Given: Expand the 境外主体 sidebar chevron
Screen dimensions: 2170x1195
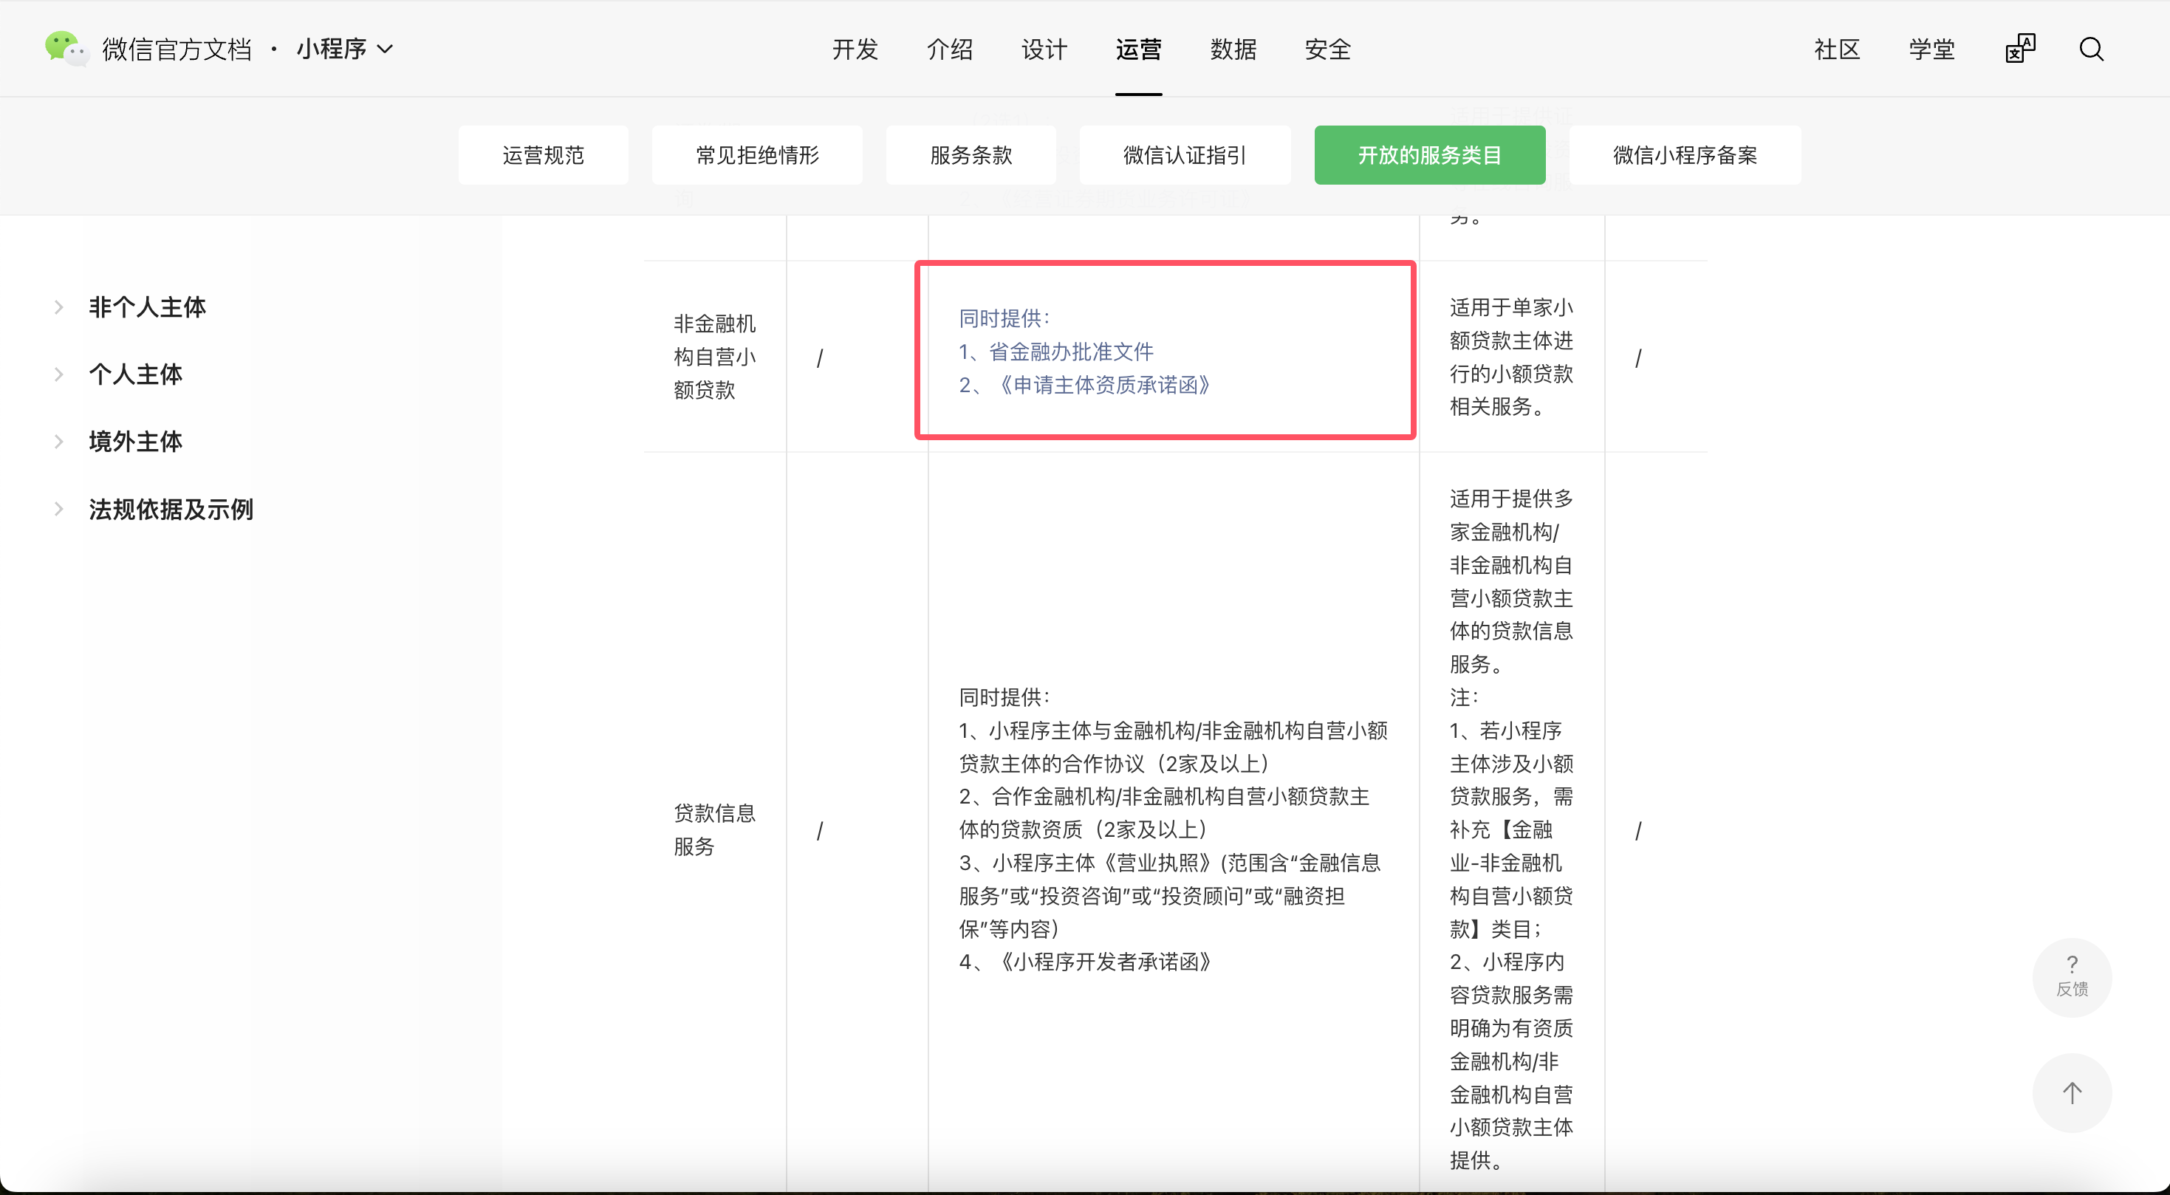Looking at the screenshot, I should 59,441.
